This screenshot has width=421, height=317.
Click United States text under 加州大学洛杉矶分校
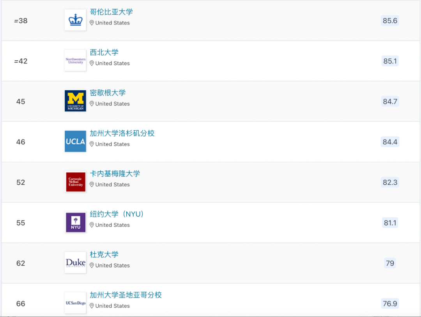[x=113, y=144]
